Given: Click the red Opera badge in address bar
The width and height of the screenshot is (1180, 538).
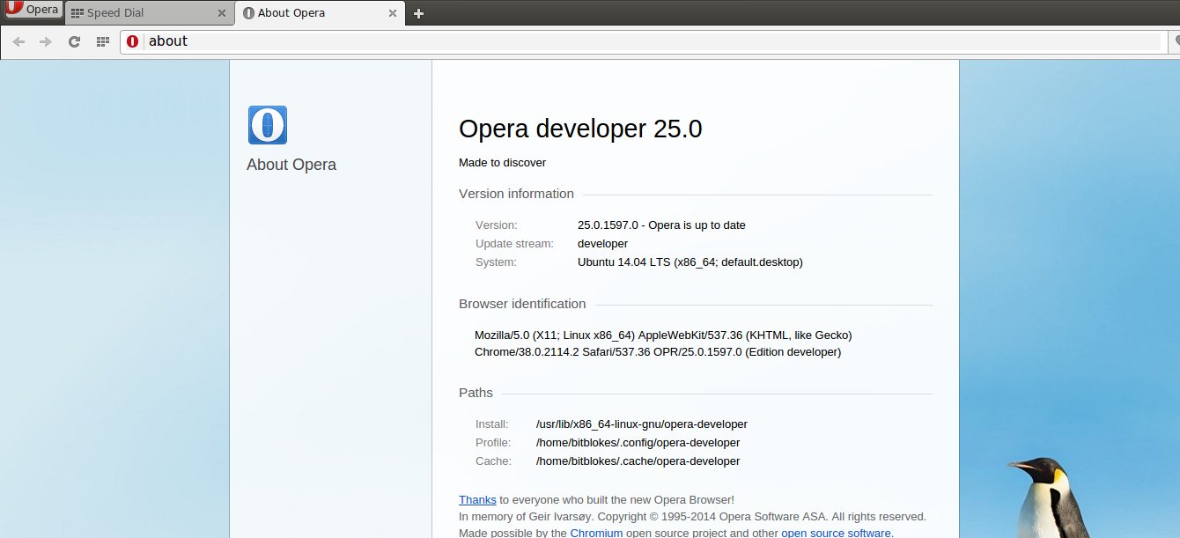Looking at the screenshot, I should pyautogui.click(x=133, y=41).
